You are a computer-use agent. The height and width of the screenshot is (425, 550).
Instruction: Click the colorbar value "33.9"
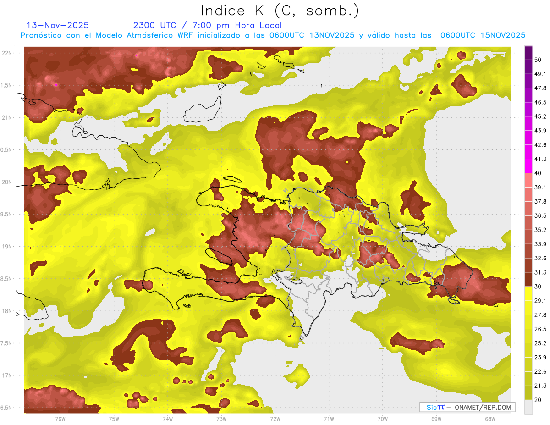(x=540, y=244)
